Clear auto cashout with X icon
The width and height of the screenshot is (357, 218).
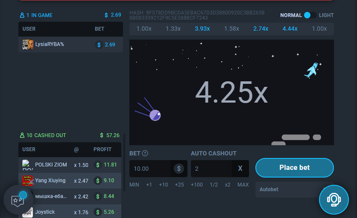coord(240,169)
